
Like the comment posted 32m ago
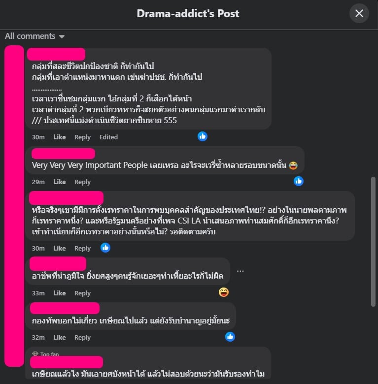60,337
